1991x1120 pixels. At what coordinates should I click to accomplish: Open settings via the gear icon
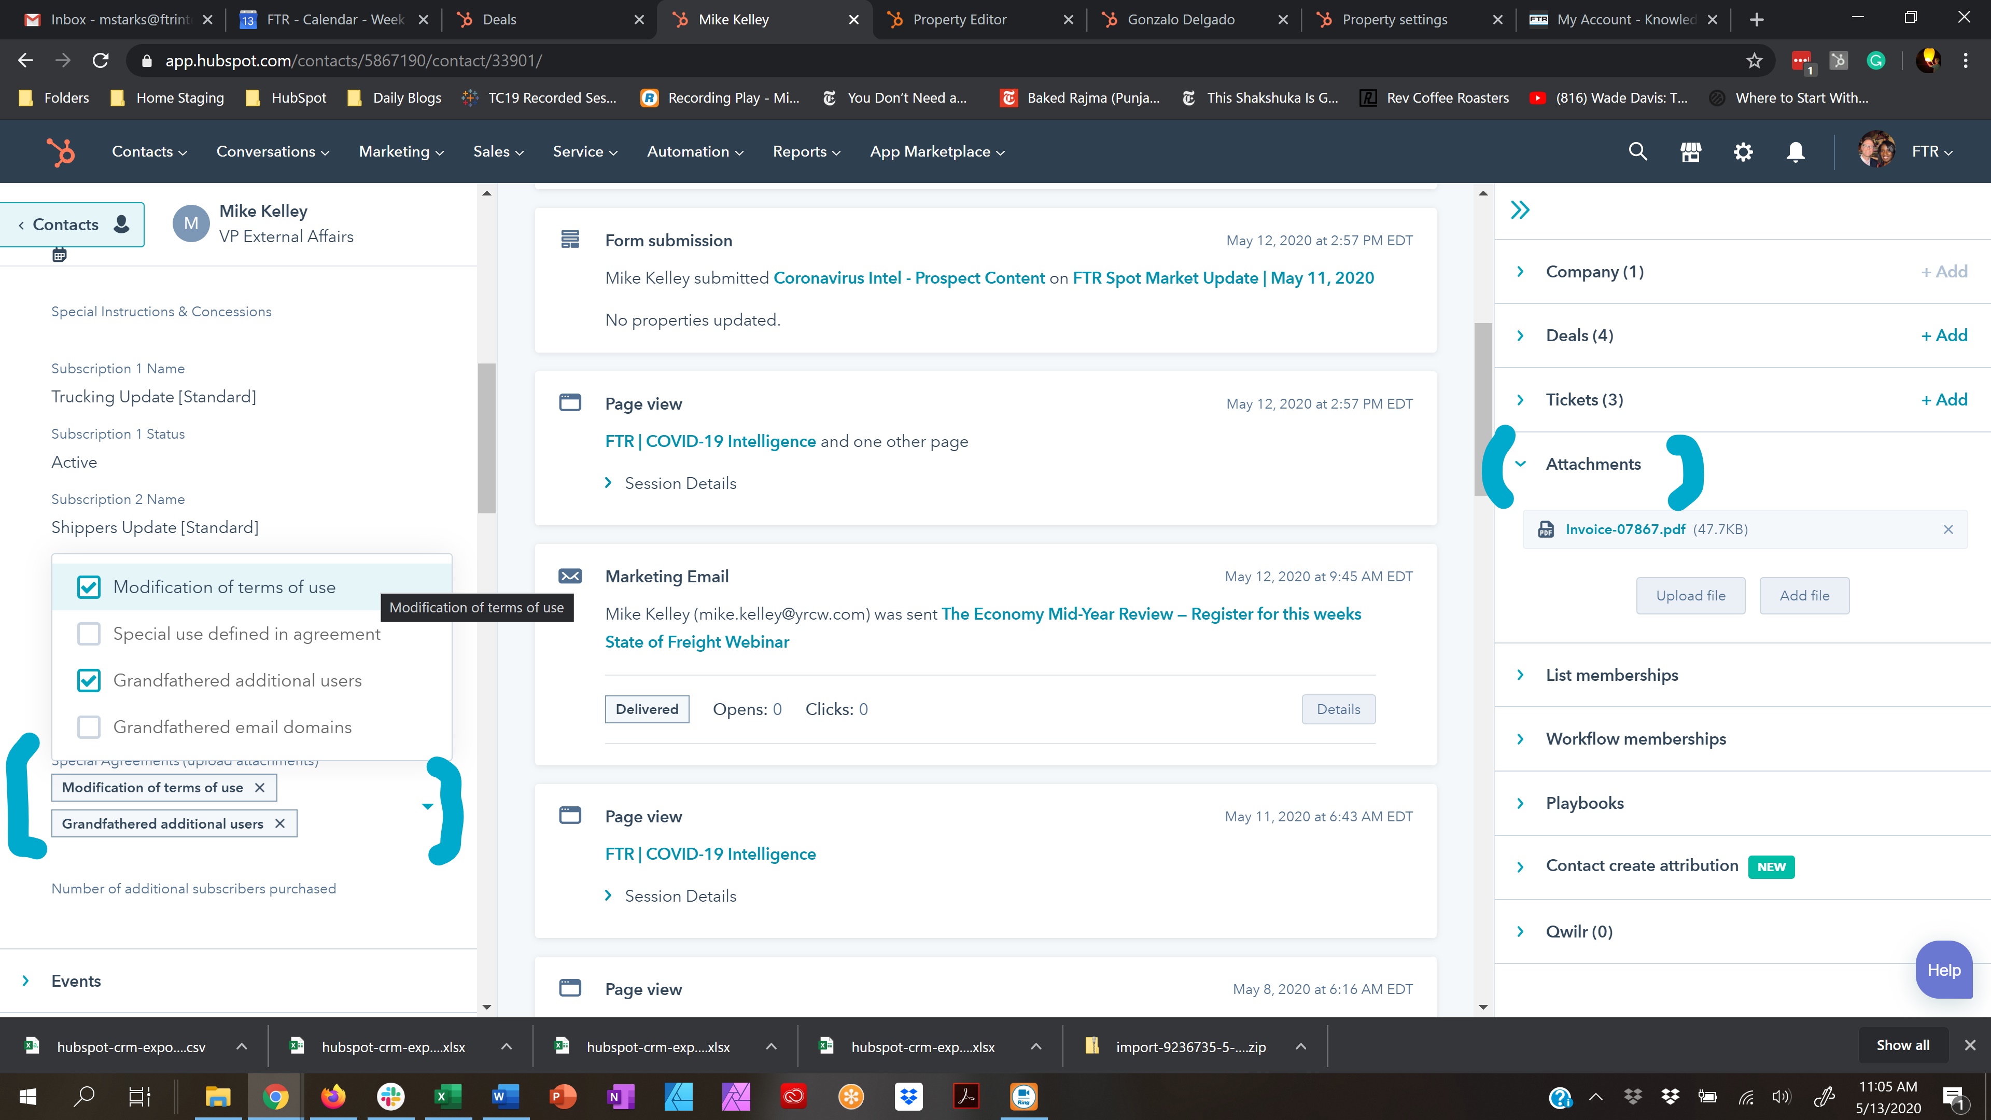click(1743, 151)
